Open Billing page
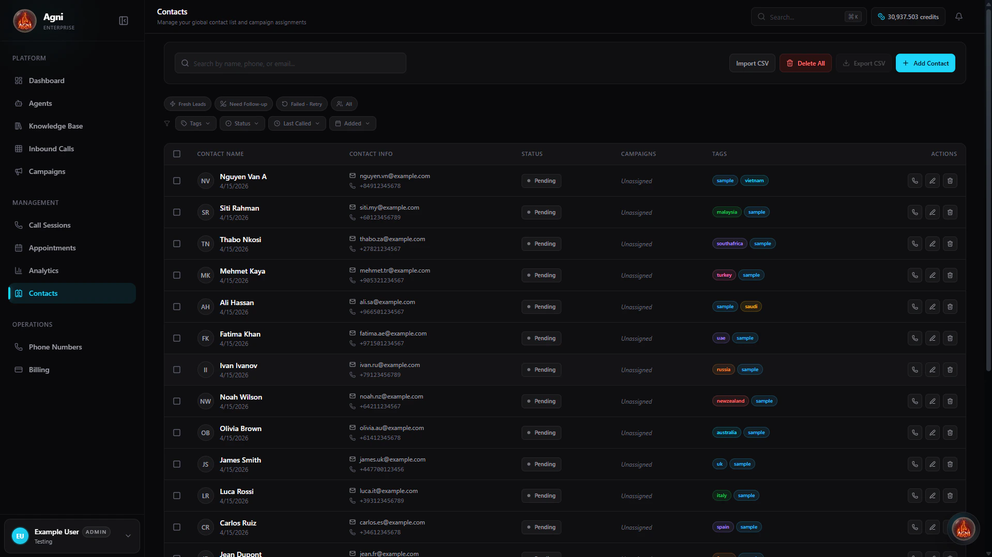The width and height of the screenshot is (992, 557). click(72, 370)
